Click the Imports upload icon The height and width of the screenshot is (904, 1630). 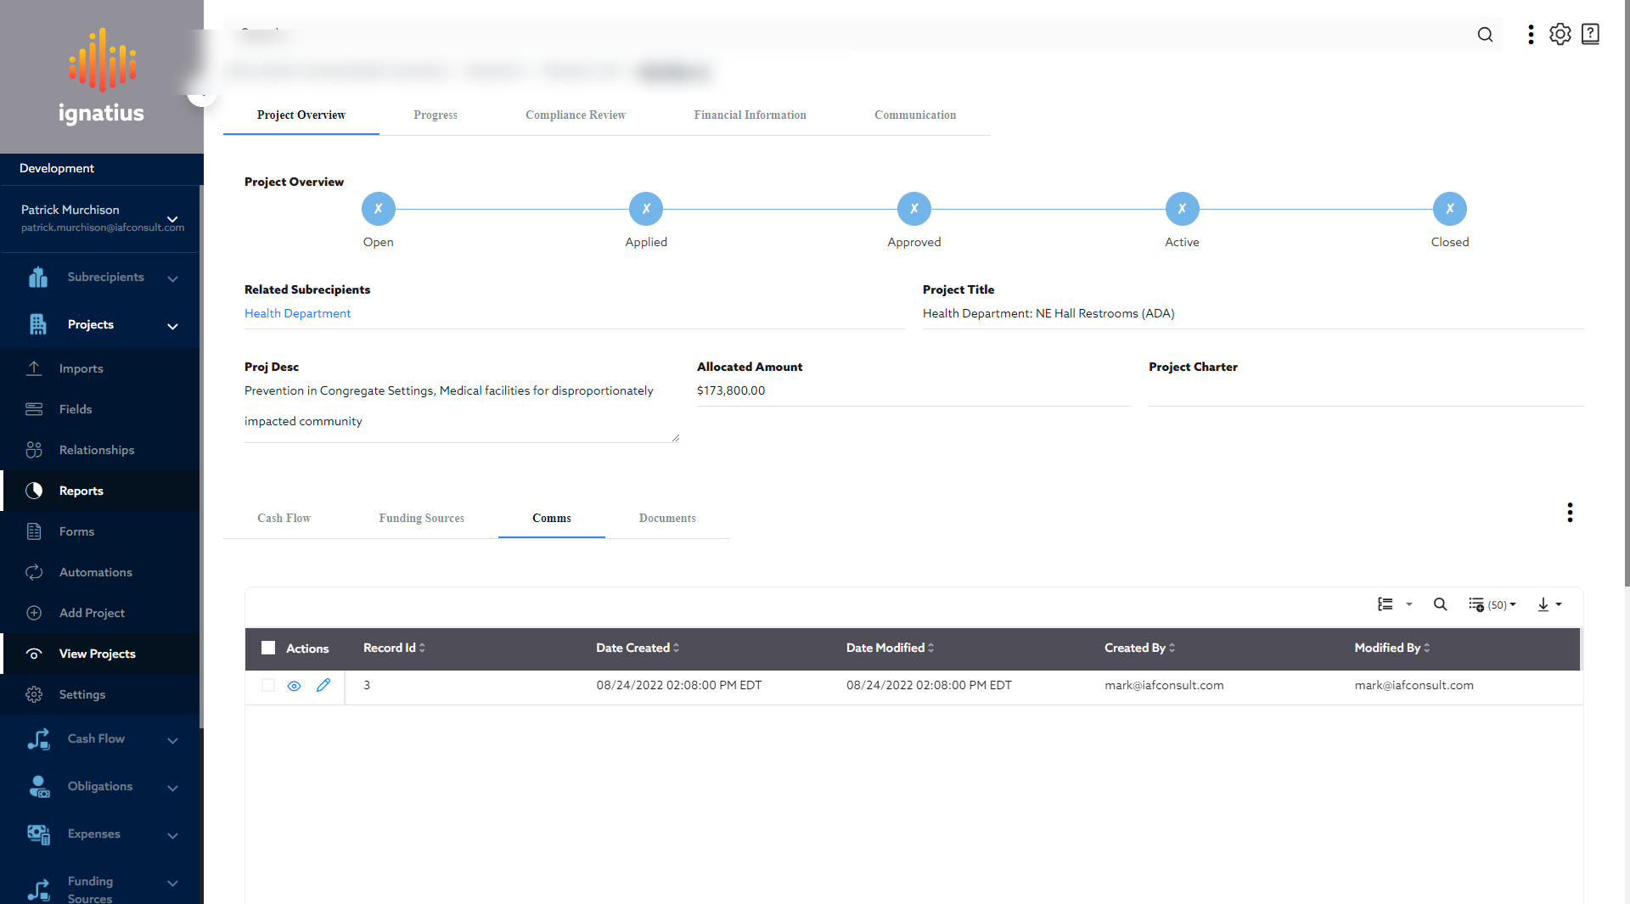click(x=34, y=368)
